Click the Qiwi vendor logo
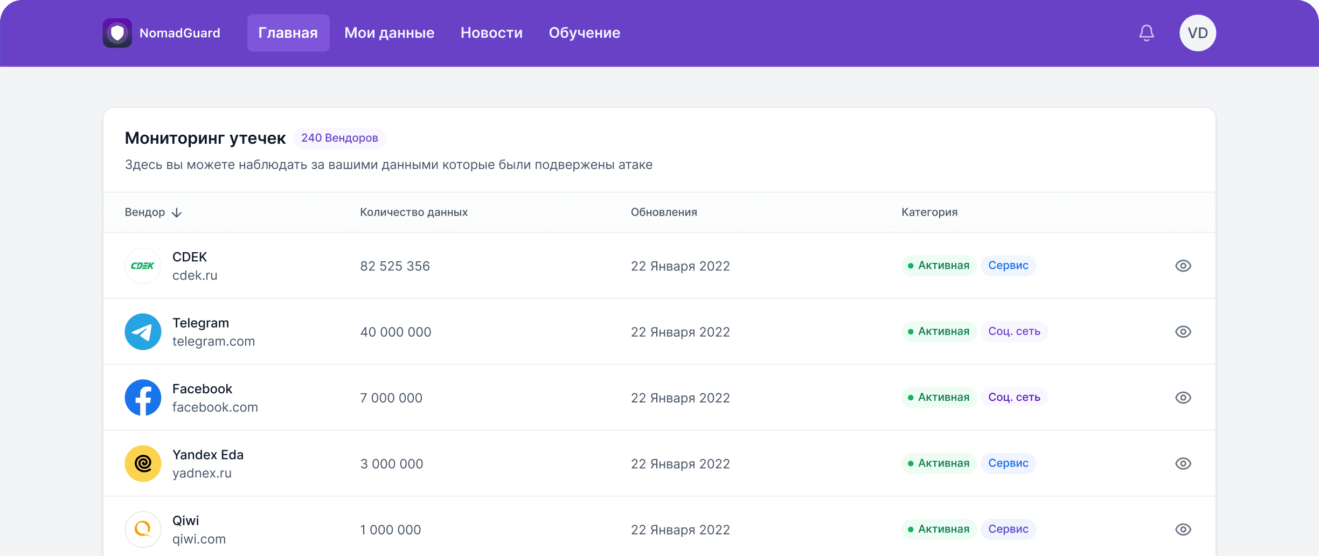 [143, 530]
